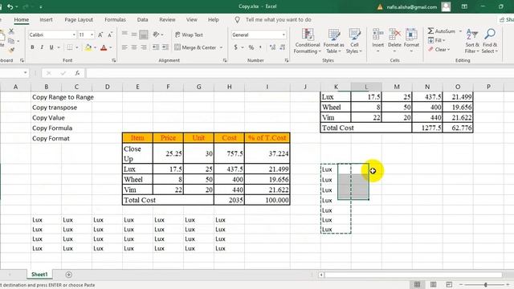This screenshot has width=514, height=289.
Task: Switch to the Insert ribbon tab
Action: (46, 19)
